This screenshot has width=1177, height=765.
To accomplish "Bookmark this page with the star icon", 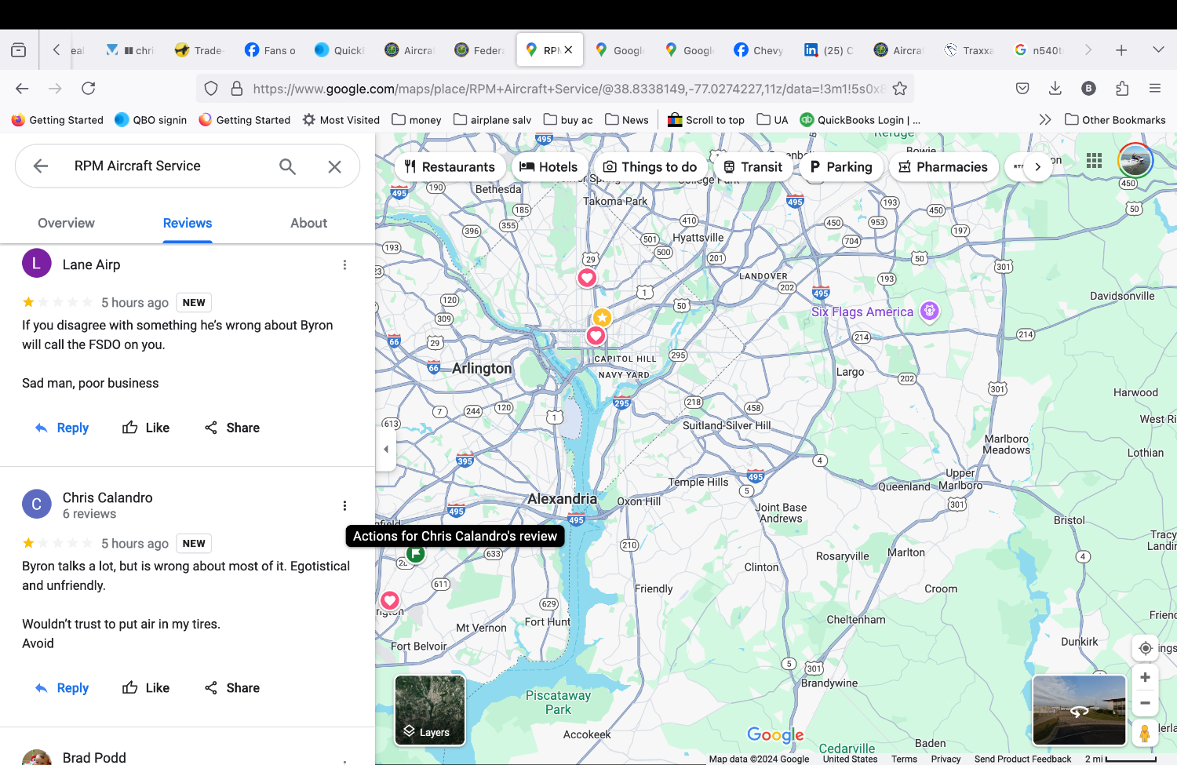I will 900,89.
